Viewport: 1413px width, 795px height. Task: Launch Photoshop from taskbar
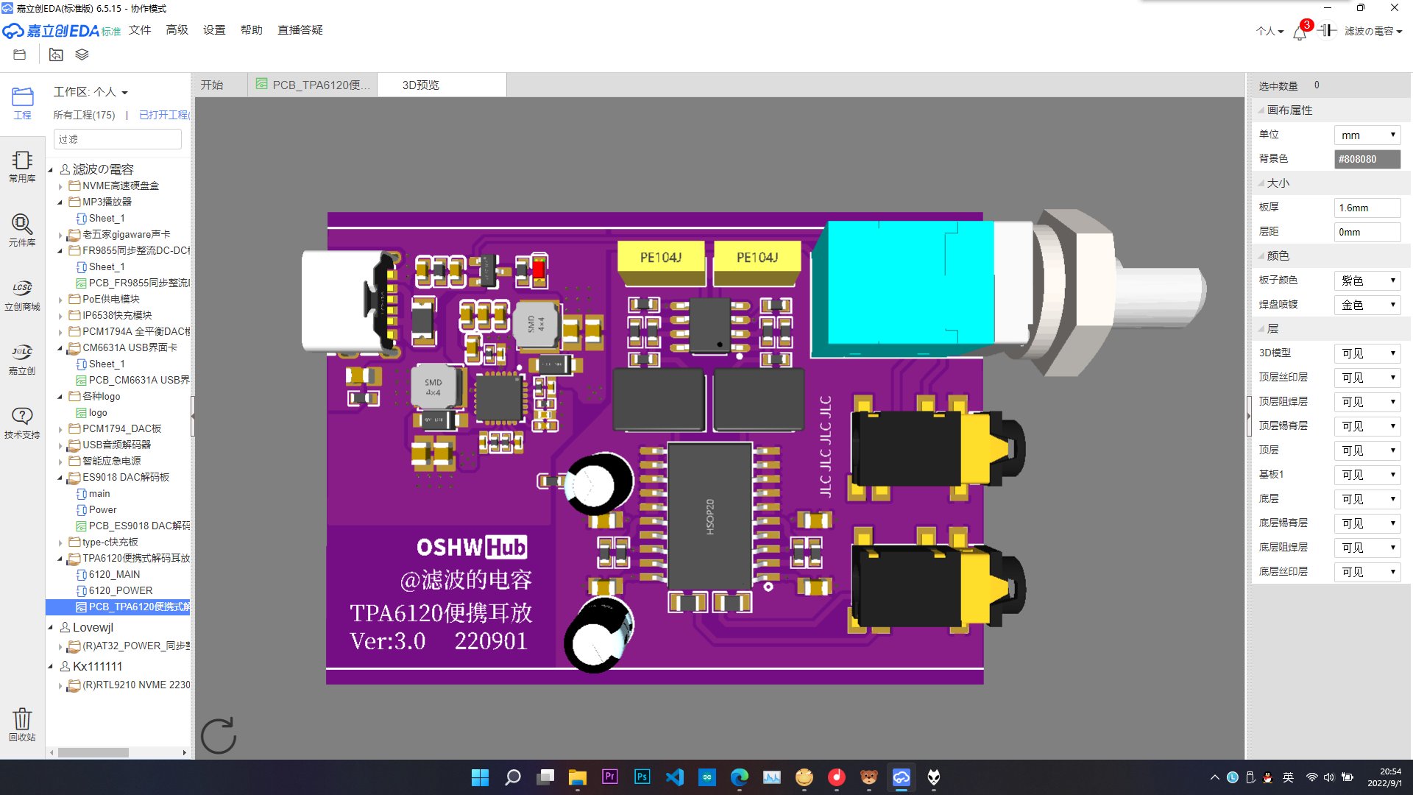click(642, 777)
